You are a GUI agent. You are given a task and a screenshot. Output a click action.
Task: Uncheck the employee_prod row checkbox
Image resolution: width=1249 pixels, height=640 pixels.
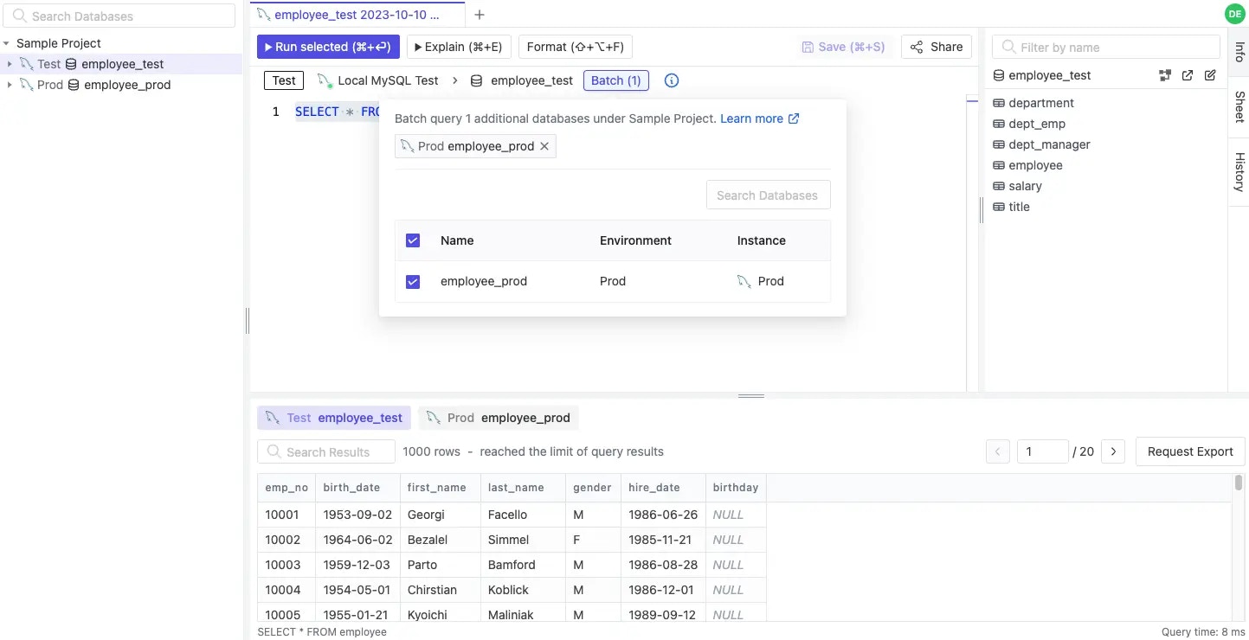[x=413, y=281]
